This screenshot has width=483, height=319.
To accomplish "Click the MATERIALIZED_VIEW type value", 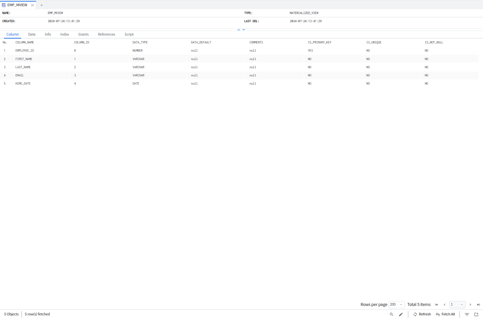I will click(304, 13).
